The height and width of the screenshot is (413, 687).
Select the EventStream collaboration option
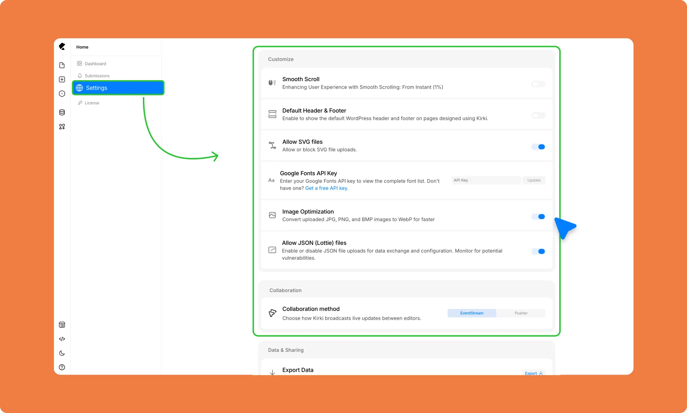[472, 313]
